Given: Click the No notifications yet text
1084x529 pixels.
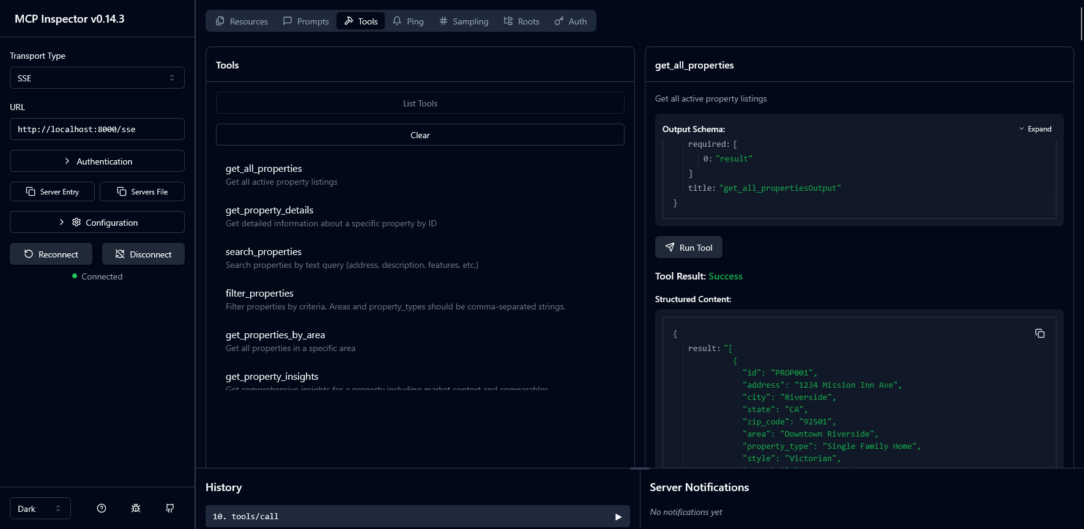Looking at the screenshot, I should (686, 512).
